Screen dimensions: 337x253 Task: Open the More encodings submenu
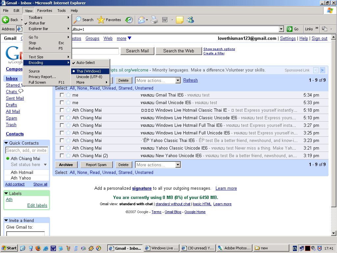pos(90,82)
